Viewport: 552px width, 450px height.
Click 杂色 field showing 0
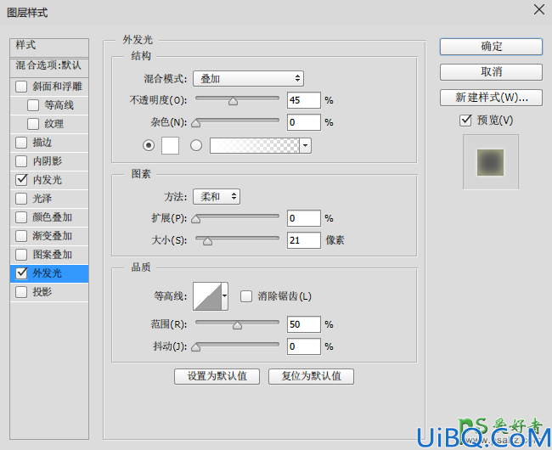pos(304,122)
